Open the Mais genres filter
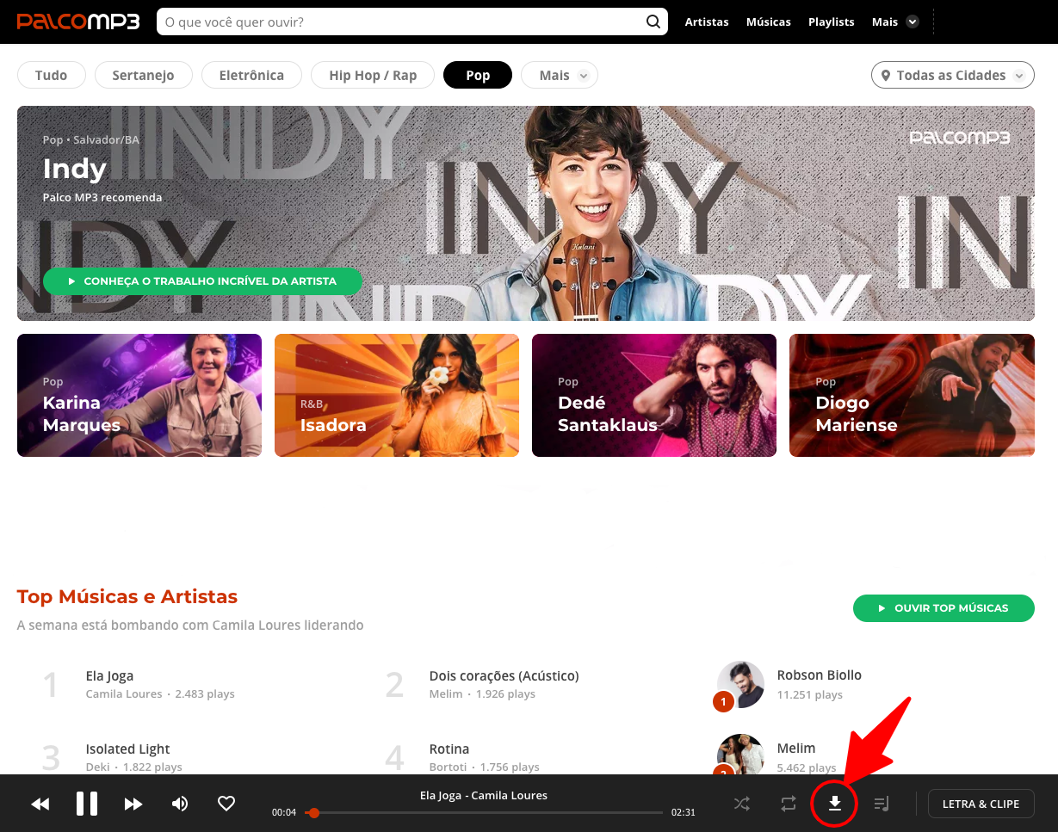This screenshot has width=1058, height=832. point(559,75)
